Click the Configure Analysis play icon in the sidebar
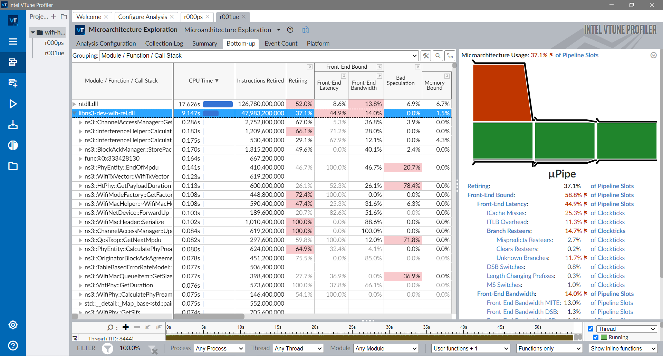The height and width of the screenshot is (356, 663). pos(13,104)
